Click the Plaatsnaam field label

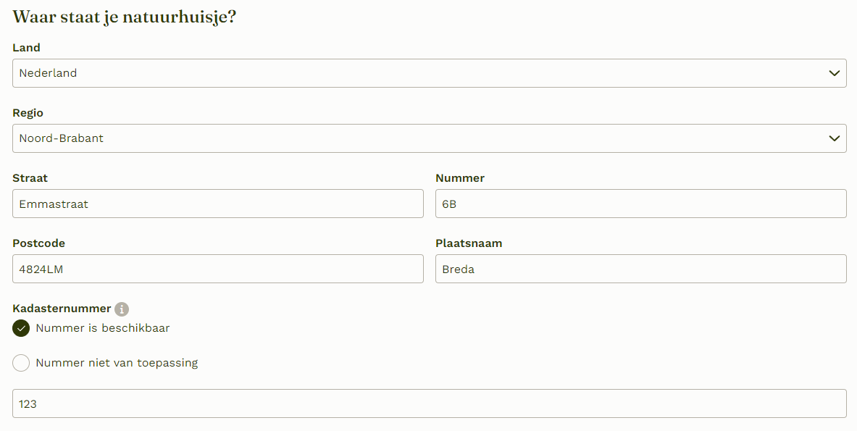tap(469, 243)
